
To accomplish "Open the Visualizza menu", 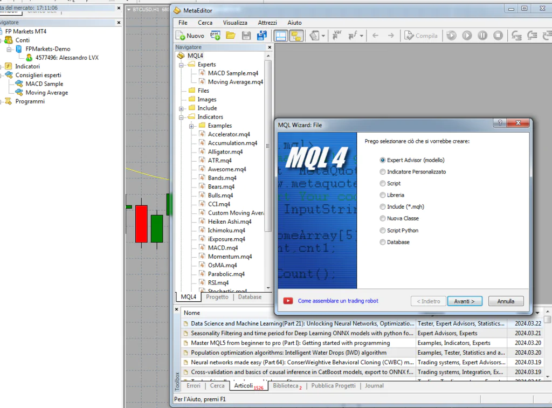I will click(x=235, y=23).
